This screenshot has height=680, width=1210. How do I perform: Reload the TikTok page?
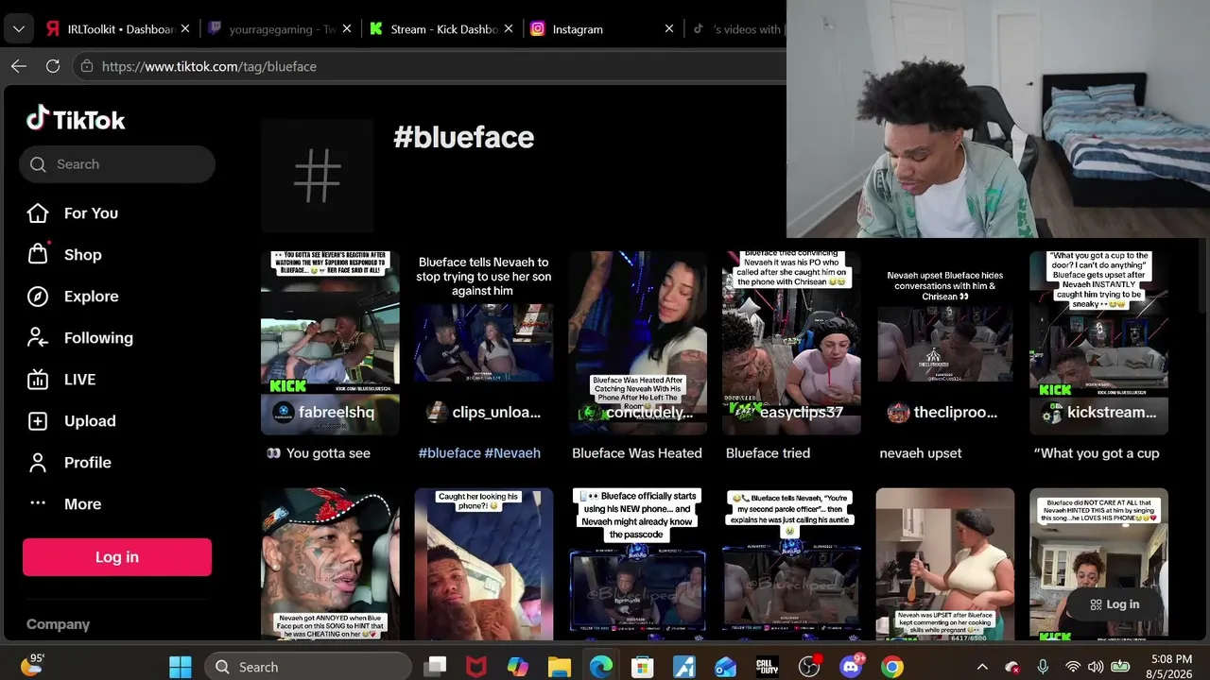(53, 66)
